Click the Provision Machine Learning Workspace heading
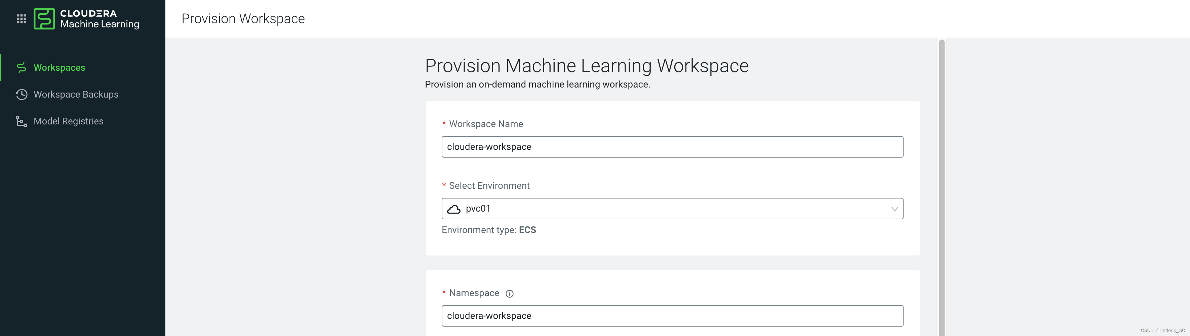 pyautogui.click(x=587, y=65)
